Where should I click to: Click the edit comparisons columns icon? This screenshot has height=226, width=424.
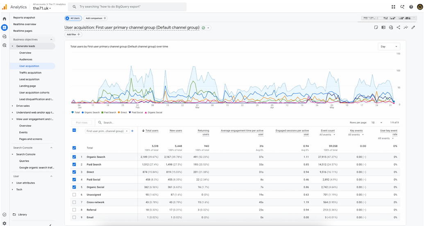[383, 27]
